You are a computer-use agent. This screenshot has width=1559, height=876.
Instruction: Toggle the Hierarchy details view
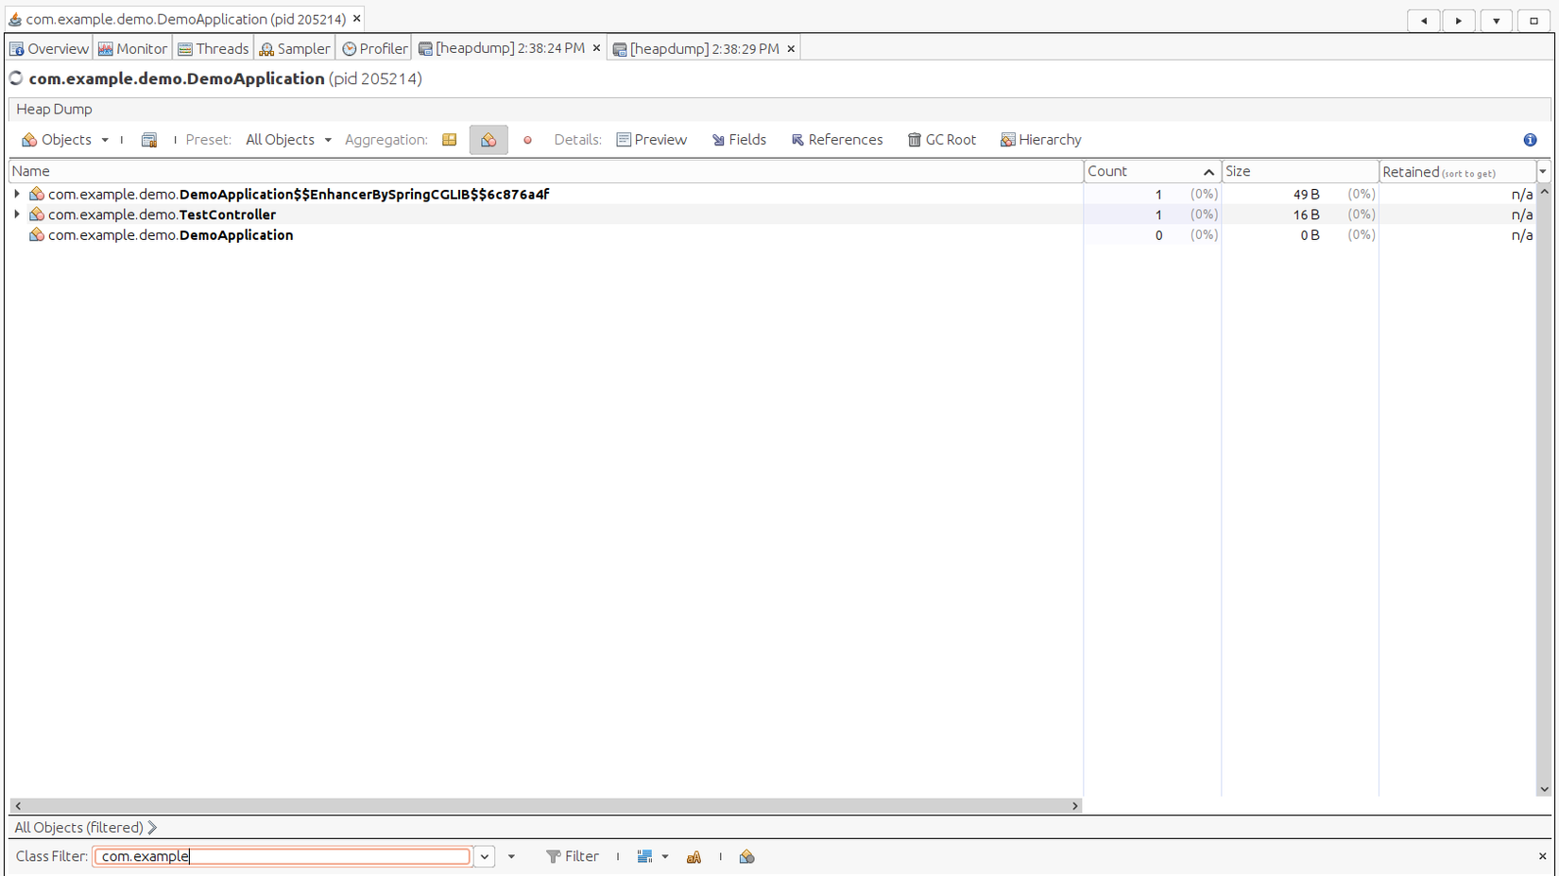click(x=1040, y=140)
